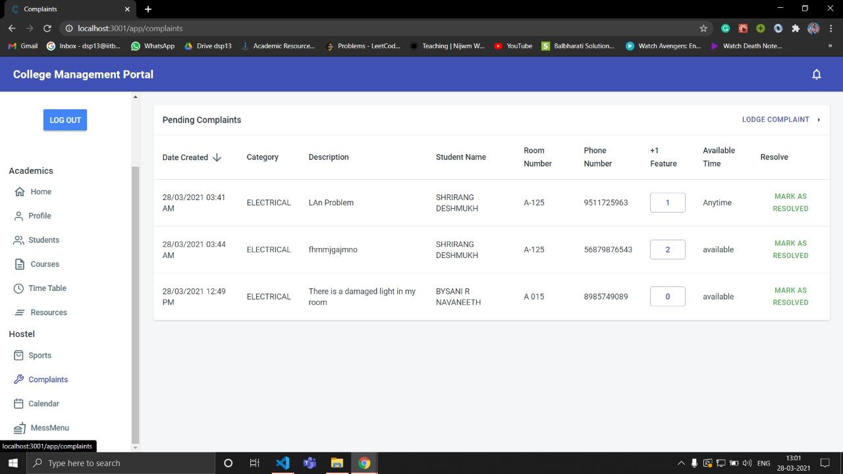Screen dimensions: 843x474
Task: Open notifications bell in portal header
Action: pos(816,74)
